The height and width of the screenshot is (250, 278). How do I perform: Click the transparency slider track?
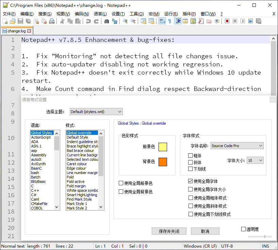click(x=260, y=236)
